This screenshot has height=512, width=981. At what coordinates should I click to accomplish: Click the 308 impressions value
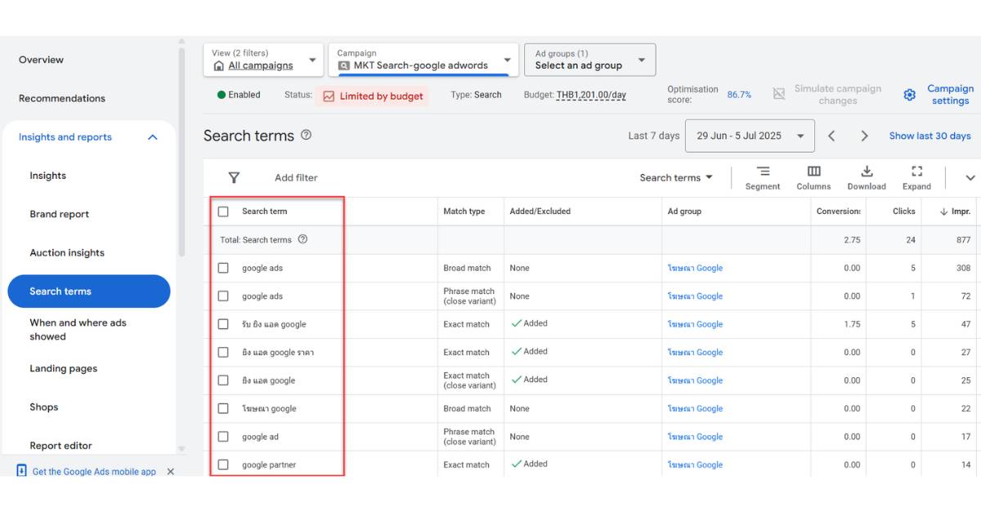[x=963, y=268]
